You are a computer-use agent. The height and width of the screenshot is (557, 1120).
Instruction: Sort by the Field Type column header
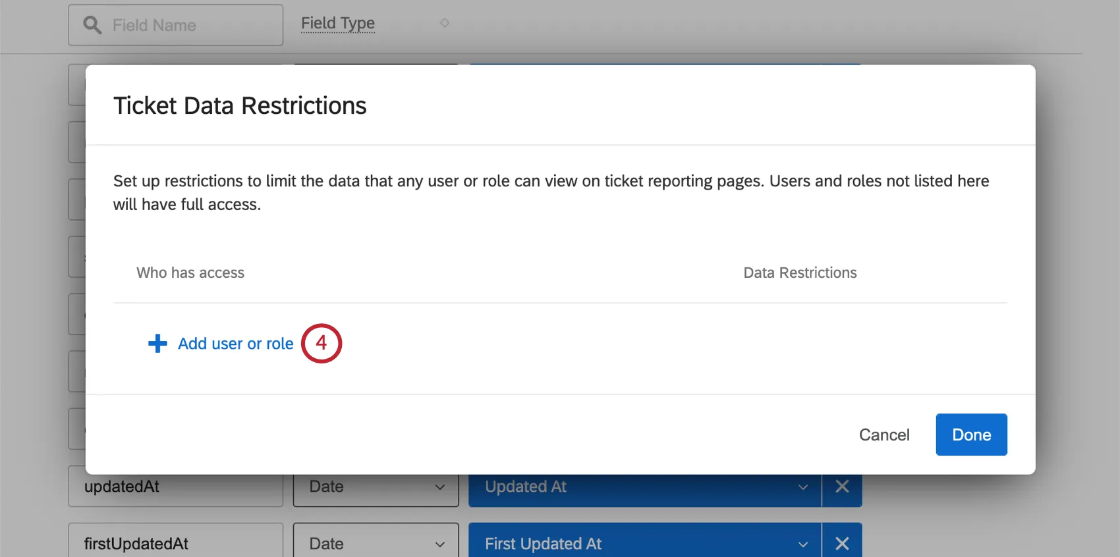pos(338,24)
